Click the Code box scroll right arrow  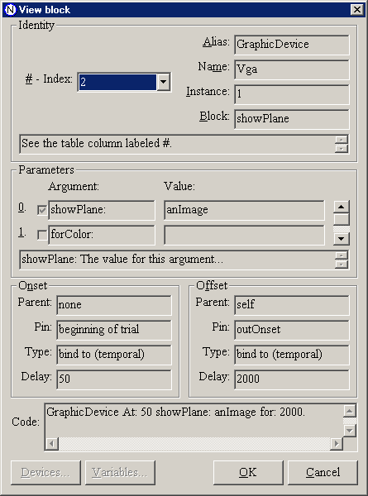(337, 443)
